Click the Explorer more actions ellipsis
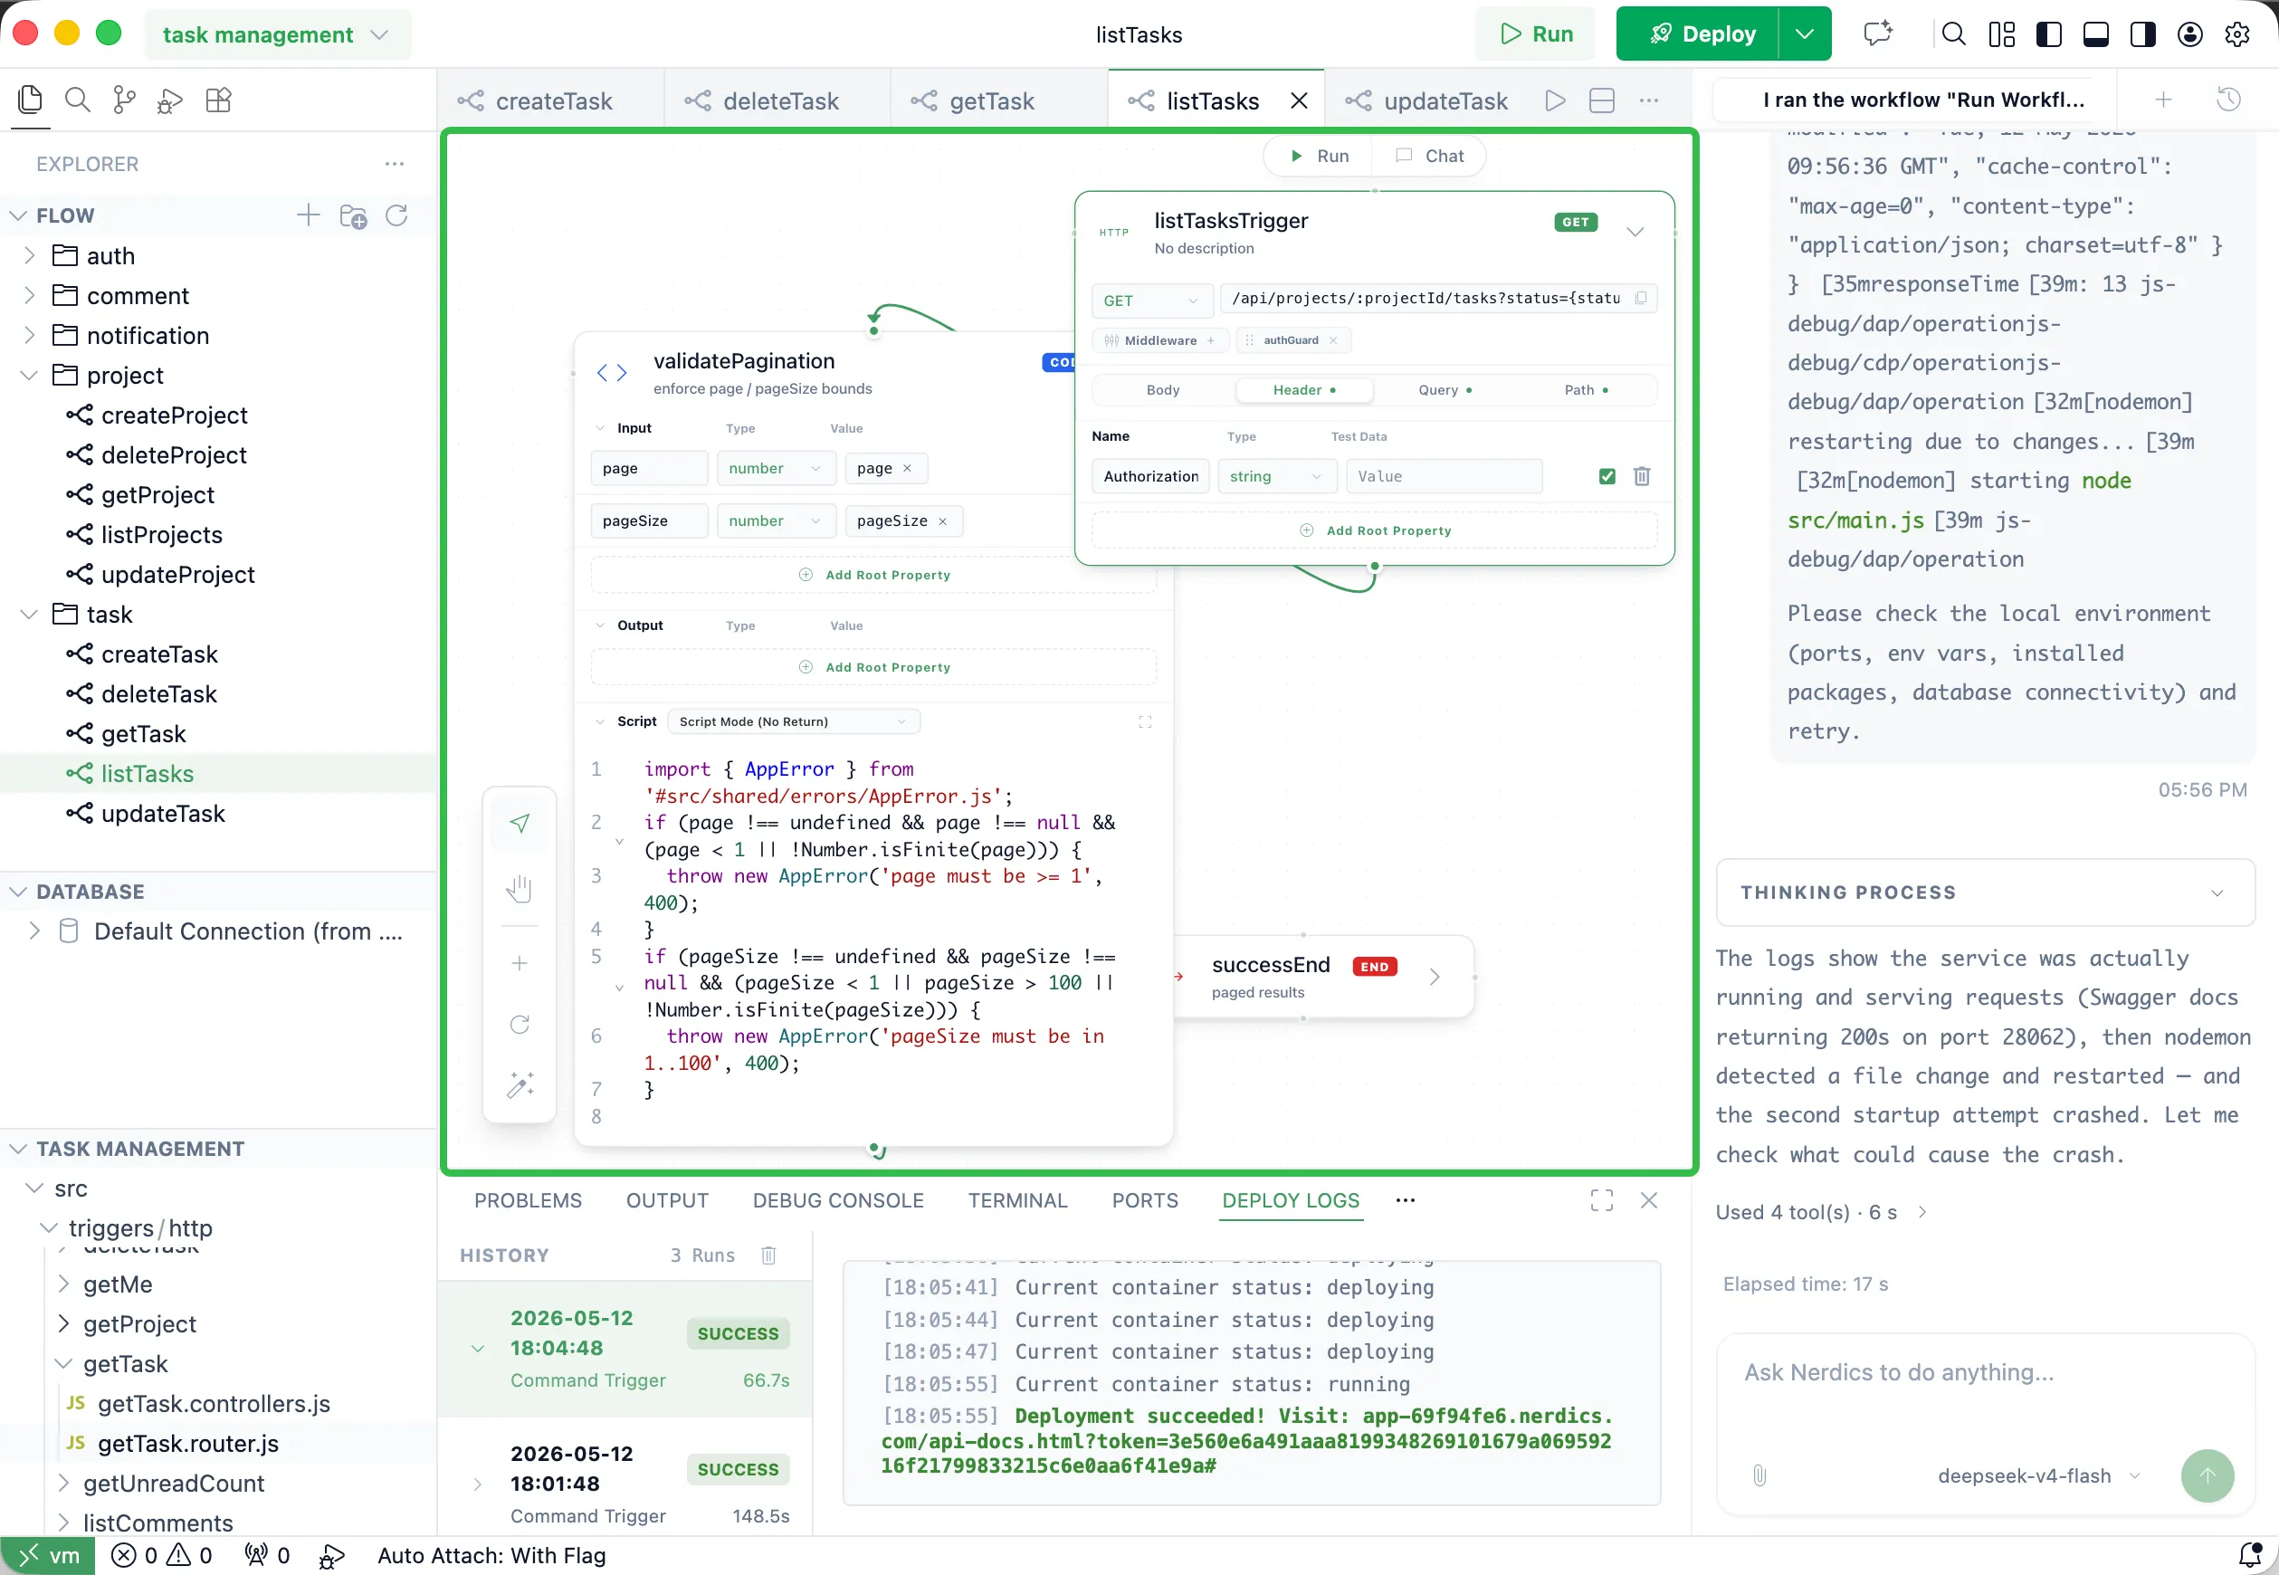 coord(395,164)
